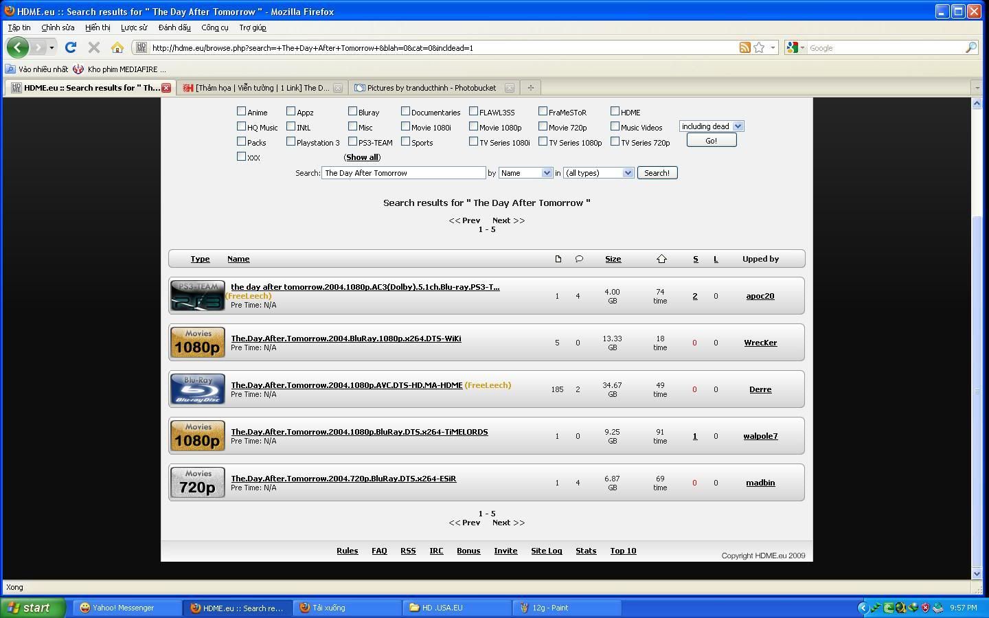Click the scrollbar up arrow

click(977, 103)
